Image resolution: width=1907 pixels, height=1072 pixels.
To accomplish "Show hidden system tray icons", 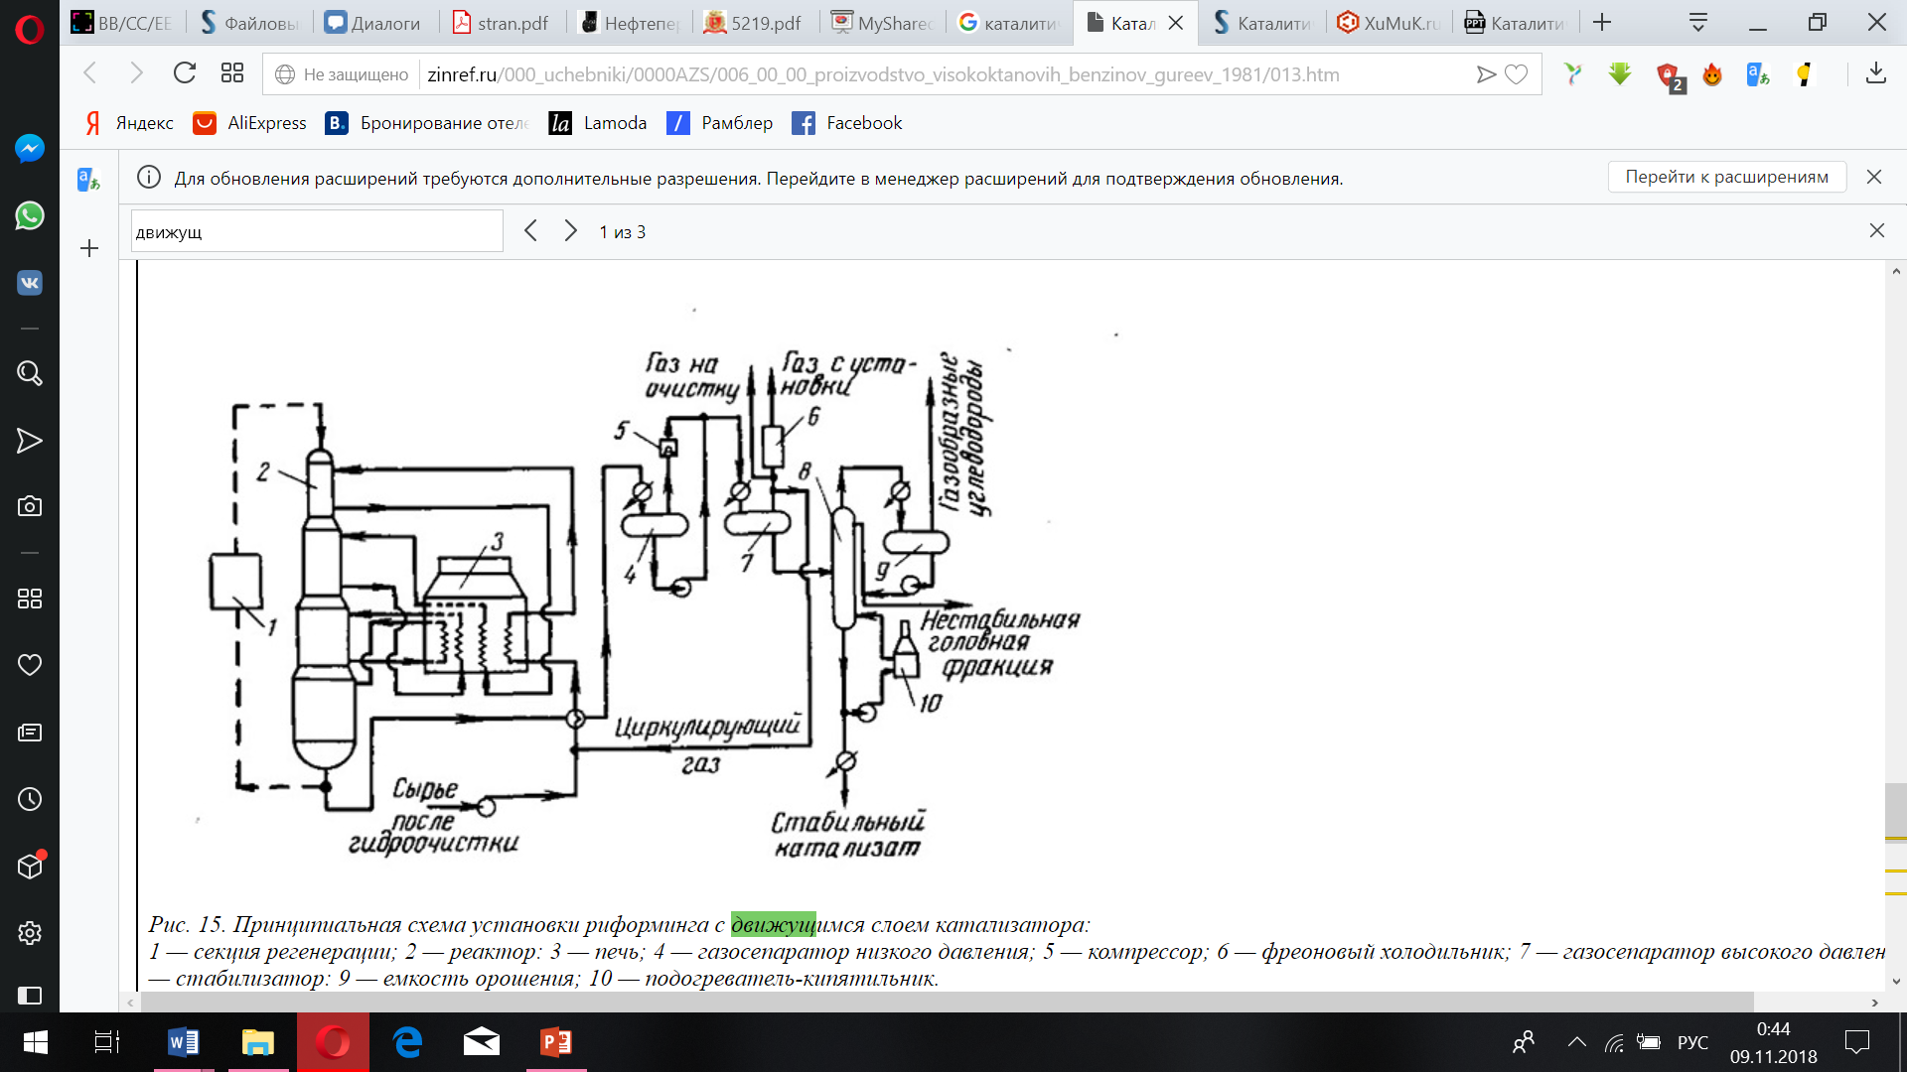I will (1576, 1042).
